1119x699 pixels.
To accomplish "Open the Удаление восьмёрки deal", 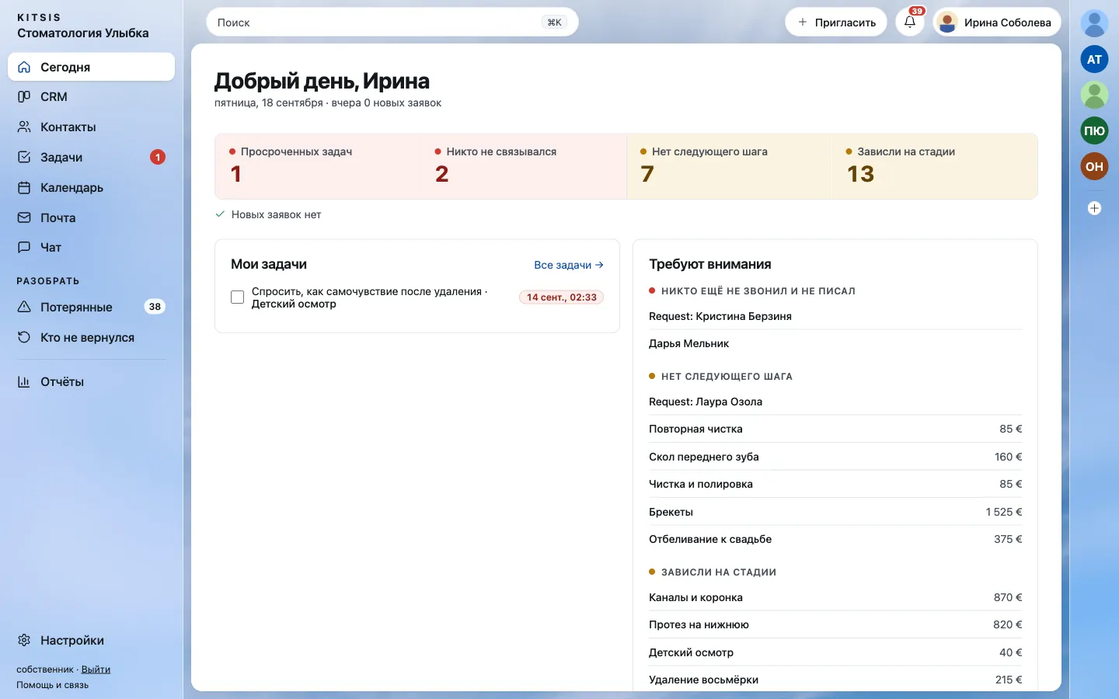I will pos(835,680).
